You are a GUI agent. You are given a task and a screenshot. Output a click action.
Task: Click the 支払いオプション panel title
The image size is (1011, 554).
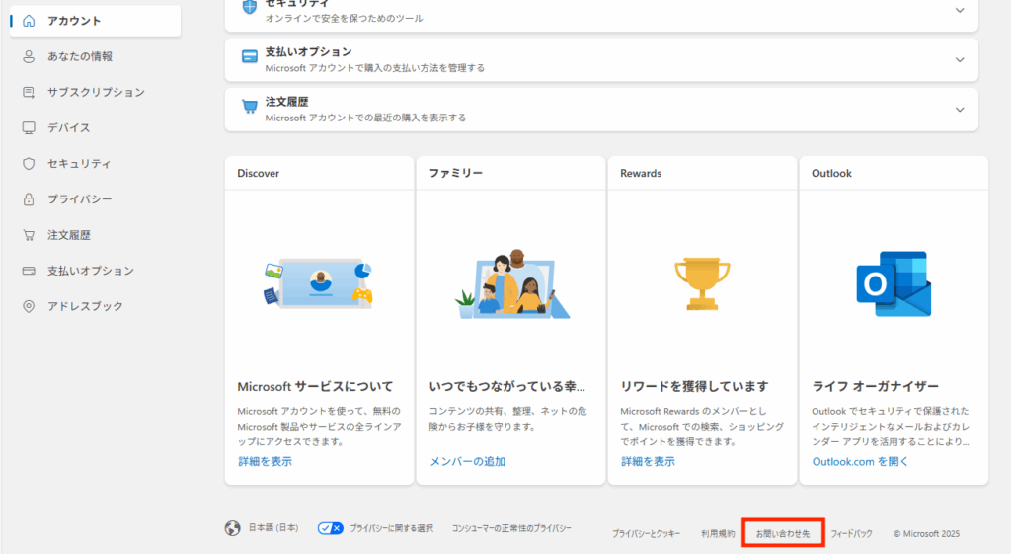click(309, 52)
